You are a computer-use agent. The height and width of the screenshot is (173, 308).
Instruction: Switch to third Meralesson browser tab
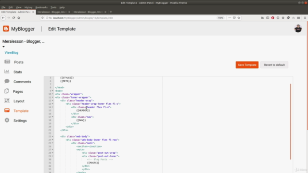[x=90, y=12]
